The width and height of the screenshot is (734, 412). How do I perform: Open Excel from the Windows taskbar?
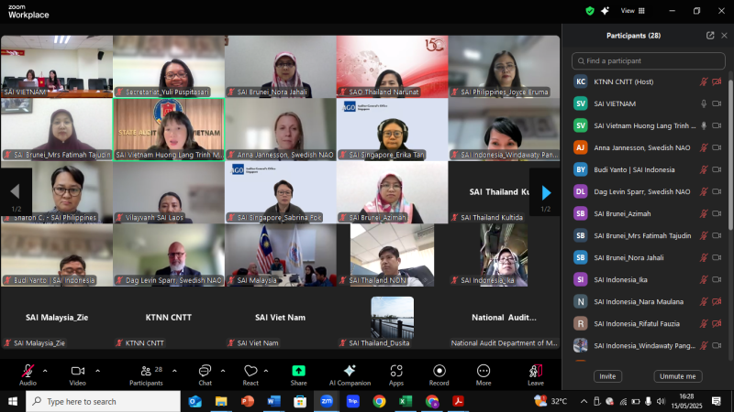click(x=406, y=401)
